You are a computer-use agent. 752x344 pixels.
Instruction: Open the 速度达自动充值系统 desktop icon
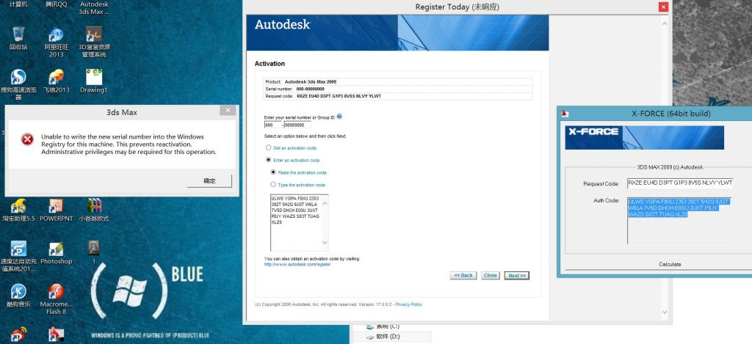pos(18,248)
